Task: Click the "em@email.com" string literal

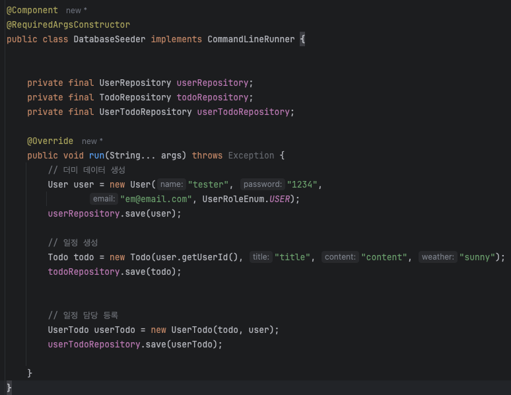Action: point(156,199)
